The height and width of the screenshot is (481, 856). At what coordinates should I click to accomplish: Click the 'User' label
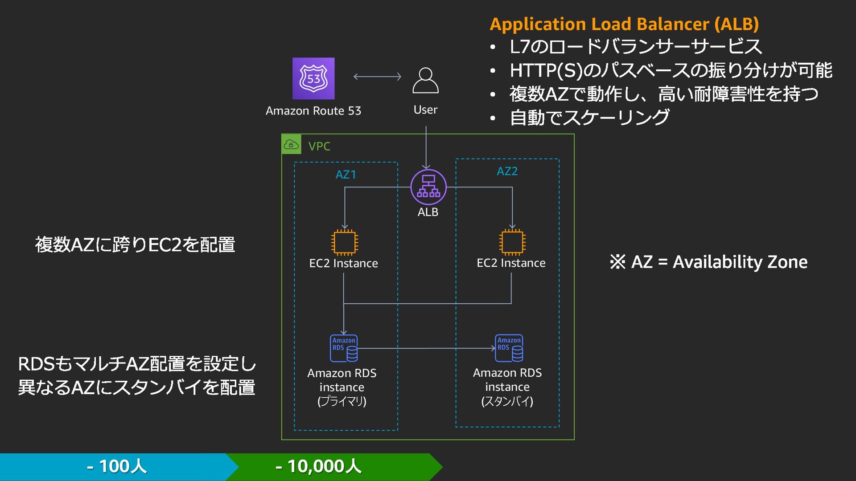click(425, 110)
